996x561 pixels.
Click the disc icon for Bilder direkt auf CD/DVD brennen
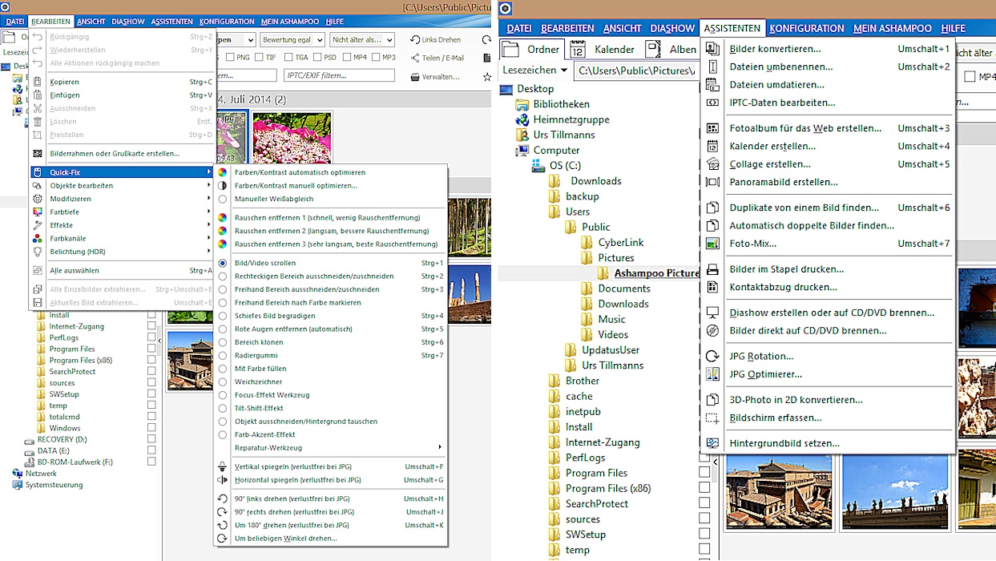click(x=712, y=330)
